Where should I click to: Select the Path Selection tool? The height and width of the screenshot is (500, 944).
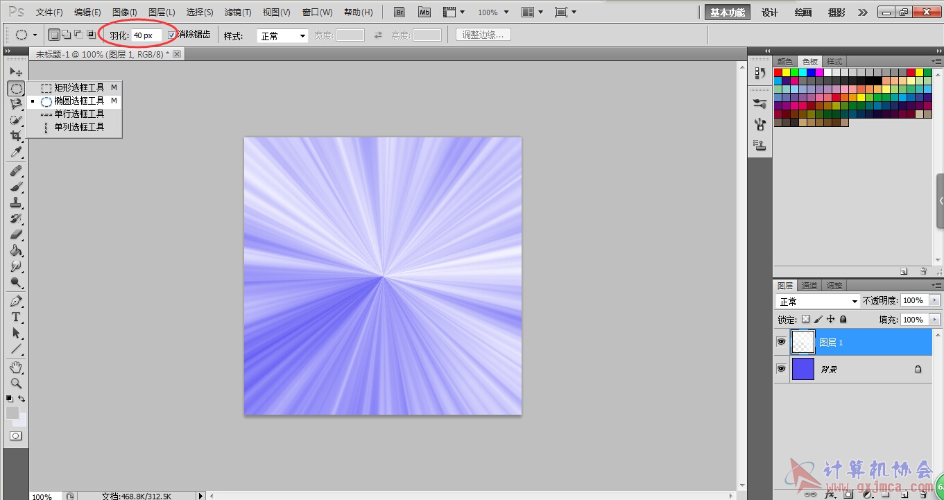coord(16,333)
